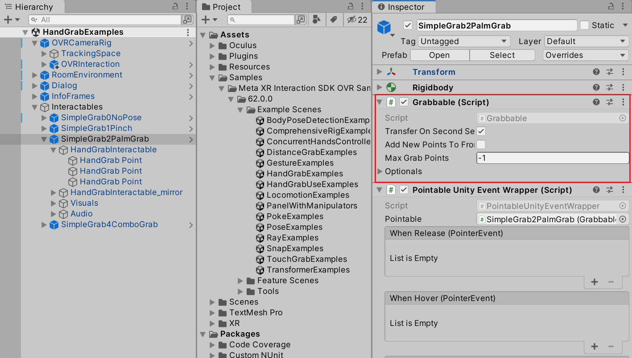Screen dimensions: 632x358
Task: Select the Visuals object in Hierarchy
Action: pos(84,203)
